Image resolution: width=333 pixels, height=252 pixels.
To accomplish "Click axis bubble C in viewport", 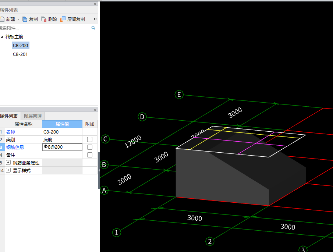I will tap(105, 139).
